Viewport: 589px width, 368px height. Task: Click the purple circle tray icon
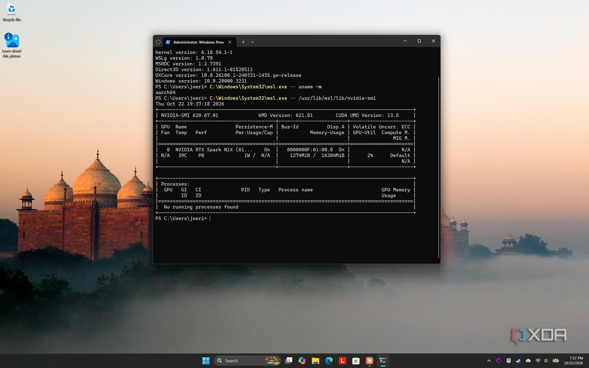pos(499,361)
